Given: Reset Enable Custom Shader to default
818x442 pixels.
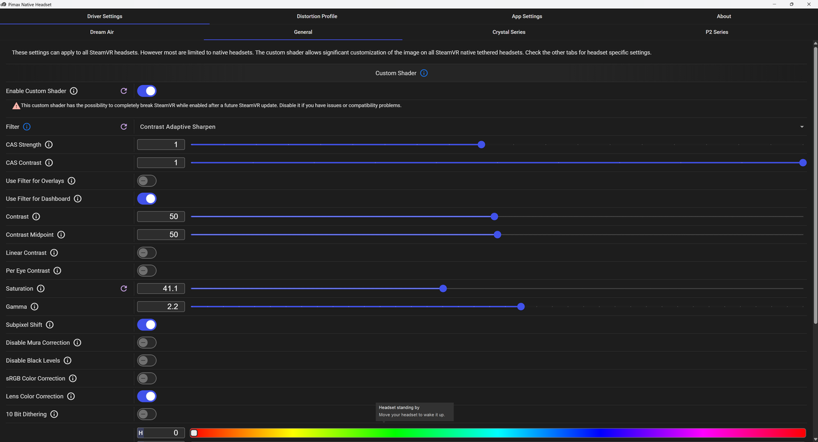Looking at the screenshot, I should [x=124, y=91].
